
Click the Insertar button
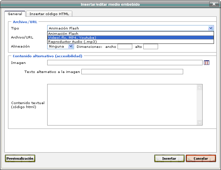pos(169,158)
